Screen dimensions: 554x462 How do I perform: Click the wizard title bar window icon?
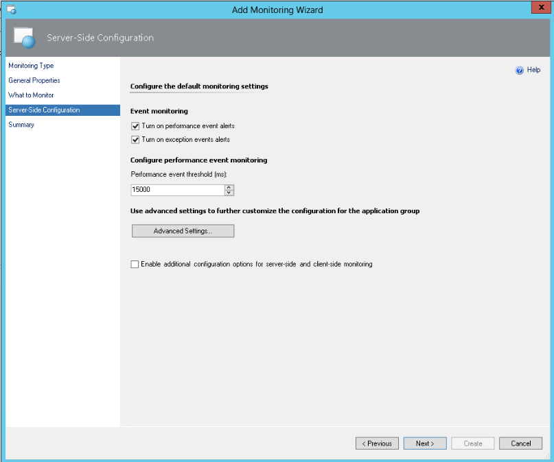pos(12,10)
